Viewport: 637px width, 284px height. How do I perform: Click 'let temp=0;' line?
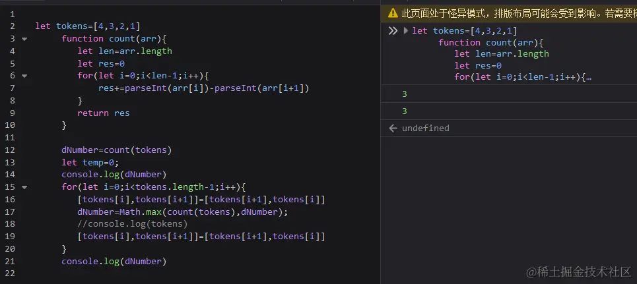(90, 163)
